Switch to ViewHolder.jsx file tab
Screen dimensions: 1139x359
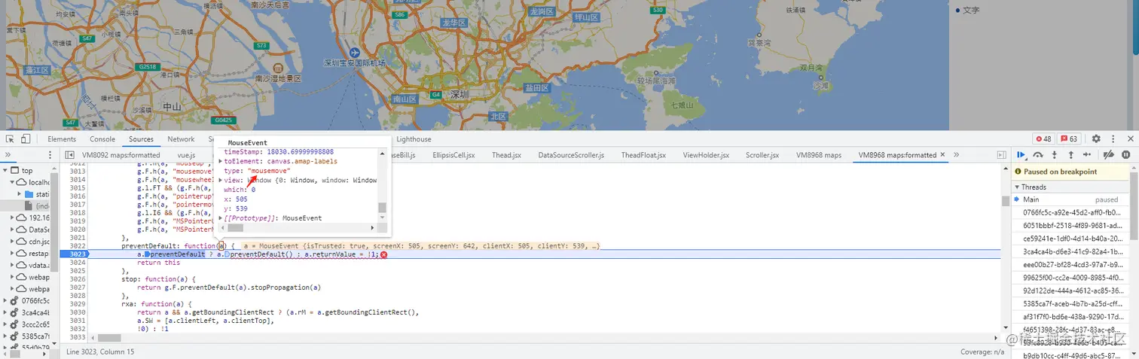click(706, 155)
